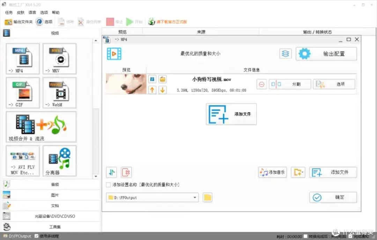The width and height of the screenshot is (377, 240).
Task: Click the orange folder icon beside the file
Action: coord(163,79)
